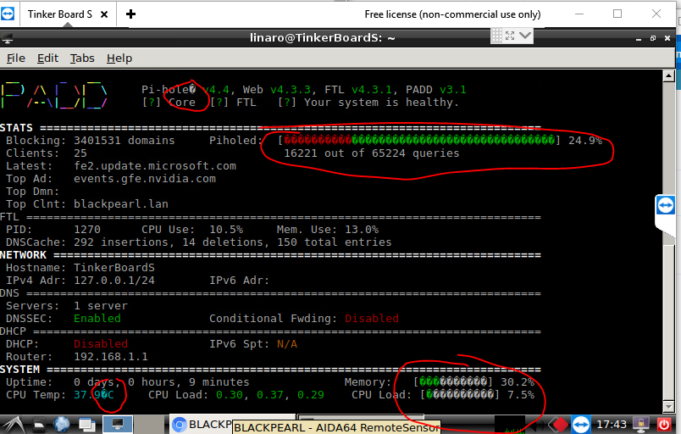
Task: Restore the linaro@TinkerBoardS terminal window
Action: point(653,38)
